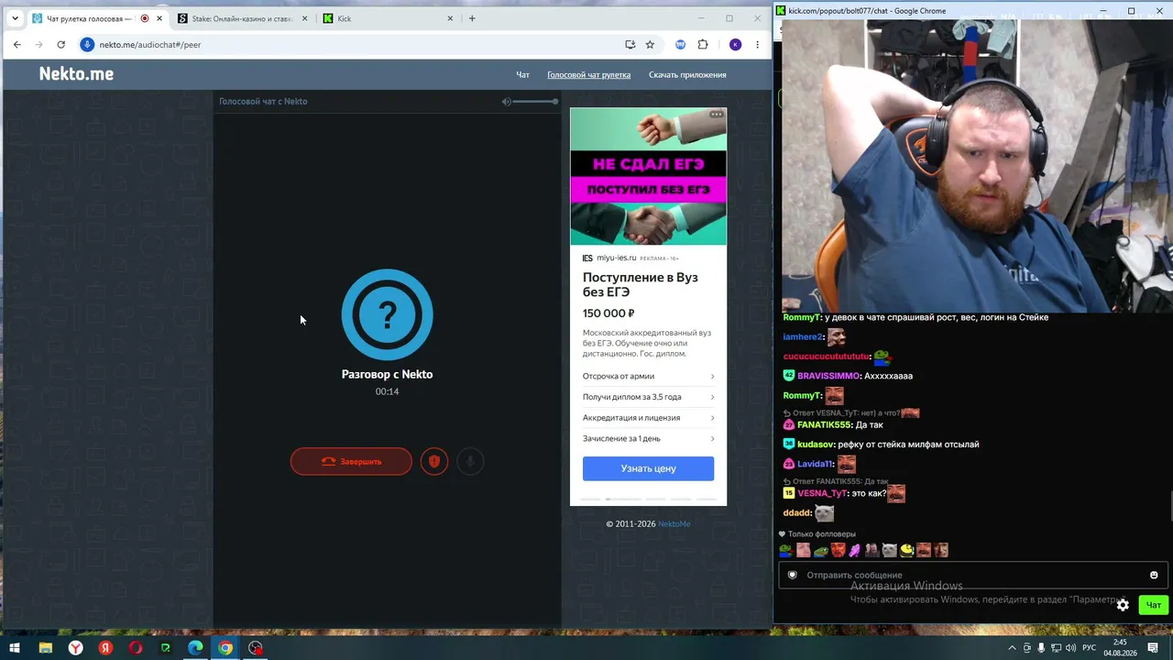This screenshot has width=1173, height=660.
Task: Go back in browser history
Action: (x=16, y=44)
